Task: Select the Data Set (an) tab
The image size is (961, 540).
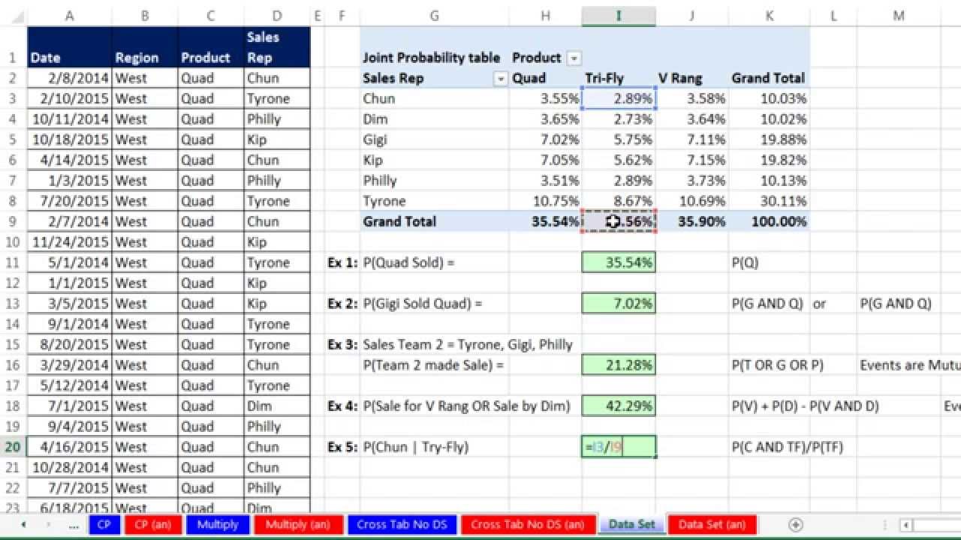Action: coord(712,524)
